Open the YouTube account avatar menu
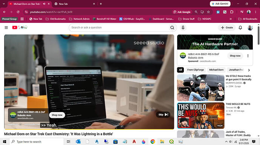This screenshot has width=260, height=145. pos(250,28)
